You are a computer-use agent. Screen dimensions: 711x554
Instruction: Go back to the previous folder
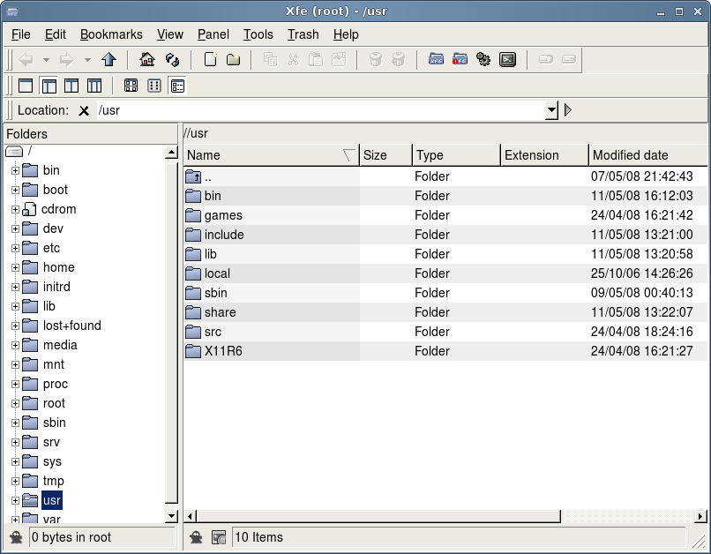tap(26, 59)
